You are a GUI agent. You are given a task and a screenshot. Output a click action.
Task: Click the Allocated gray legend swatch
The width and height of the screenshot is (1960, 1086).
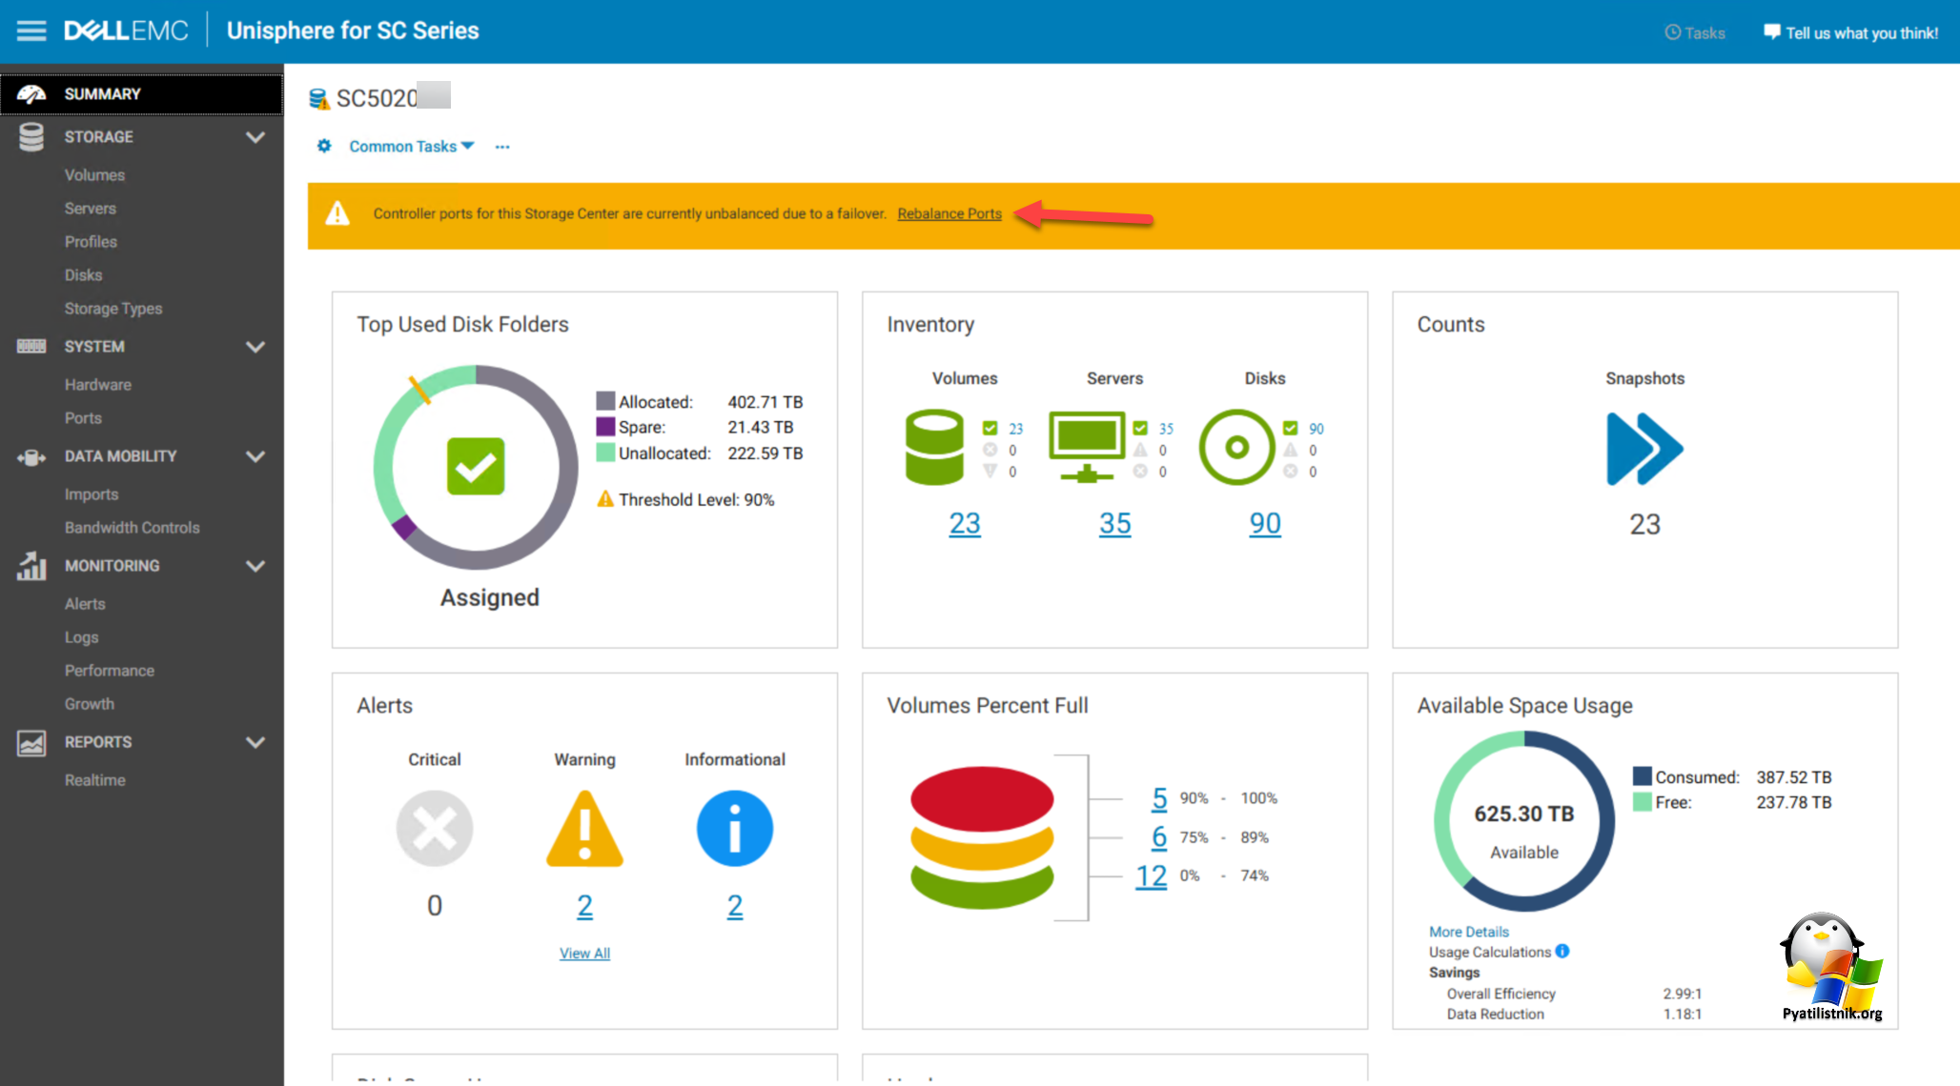pyautogui.click(x=605, y=401)
